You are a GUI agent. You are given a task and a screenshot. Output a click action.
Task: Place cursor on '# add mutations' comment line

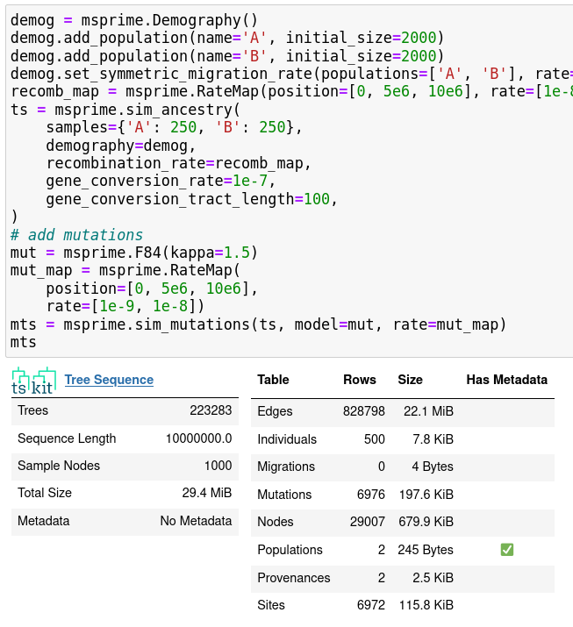pyautogui.click(x=77, y=235)
